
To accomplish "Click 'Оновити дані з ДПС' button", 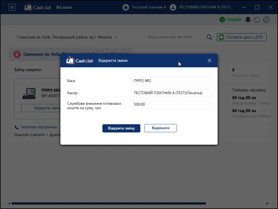I will (x=241, y=37).
